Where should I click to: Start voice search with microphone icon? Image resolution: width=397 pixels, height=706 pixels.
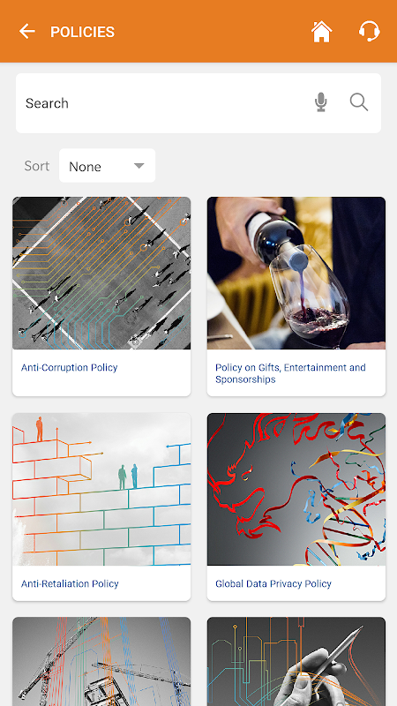click(x=320, y=102)
